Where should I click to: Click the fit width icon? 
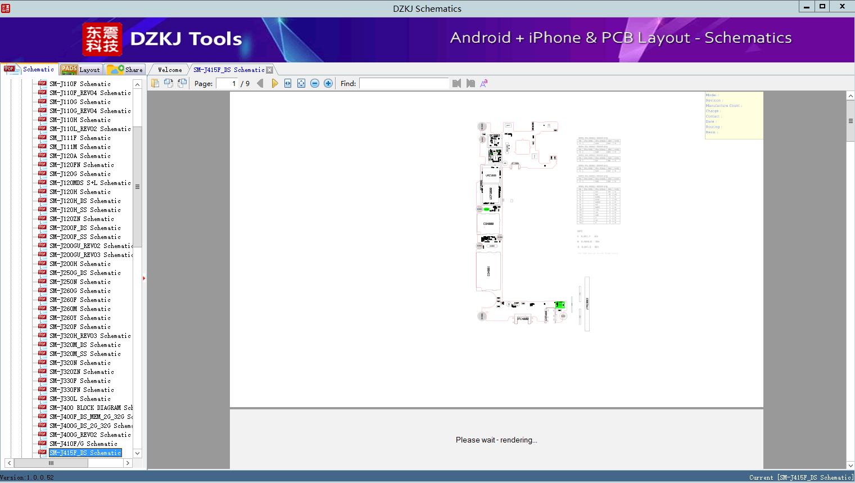(288, 83)
